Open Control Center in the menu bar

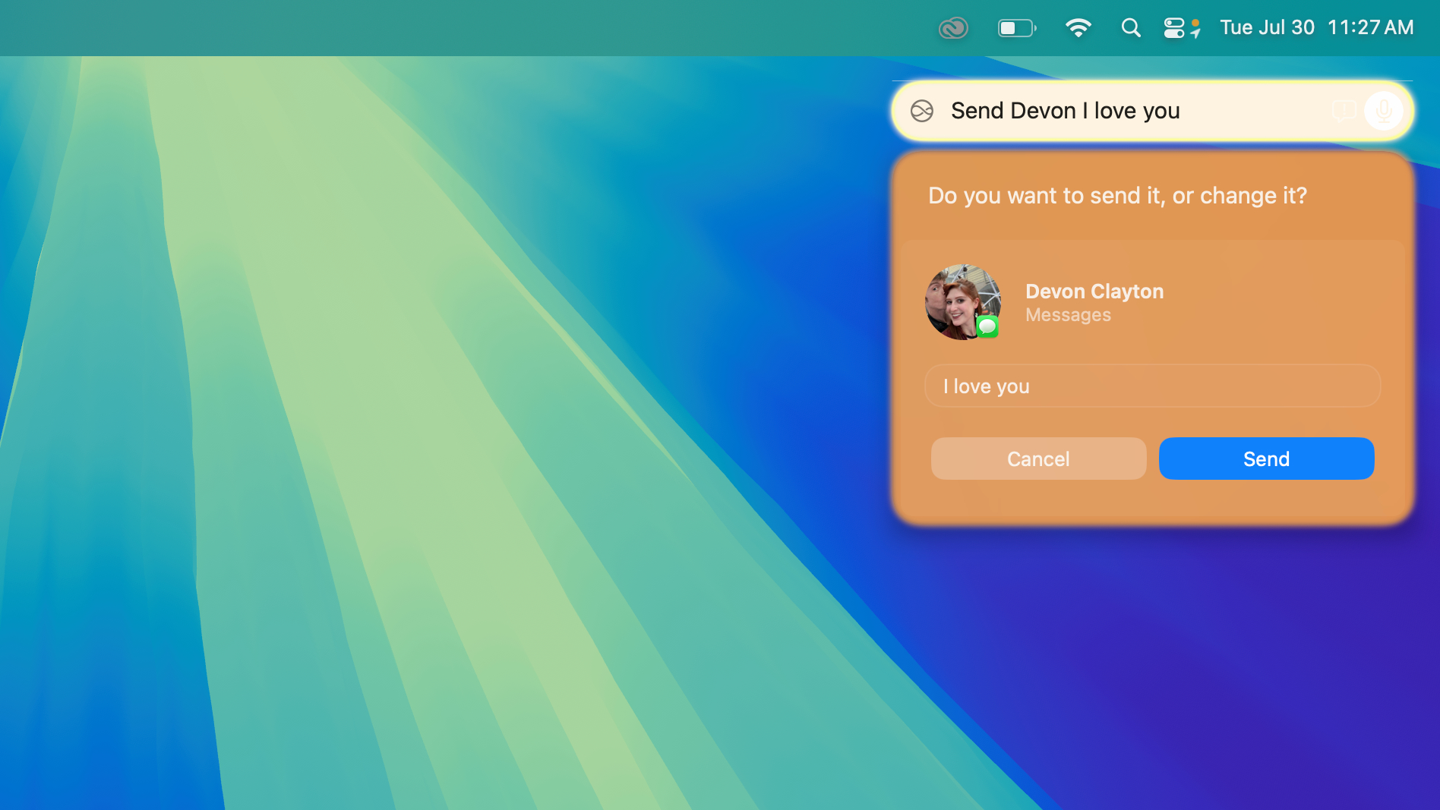1174,28
